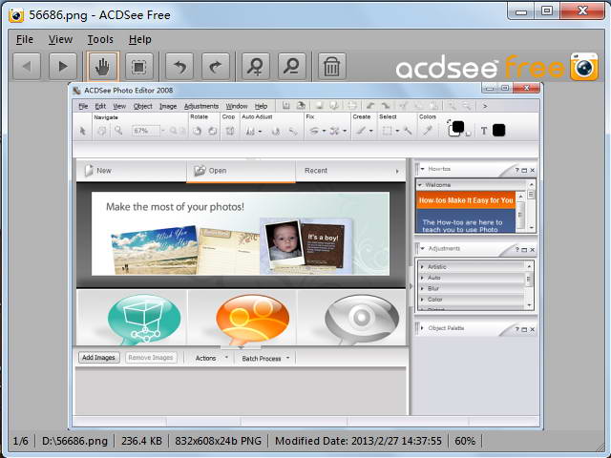
Task: Click the teal shopping cart bubble
Action: coord(144,319)
